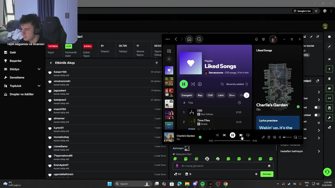Remove Charlie's Garden from liked in player bar
The width and height of the screenshot is (335, 188).
click(200, 137)
